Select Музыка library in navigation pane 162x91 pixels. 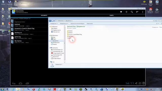(x=55, y=44)
